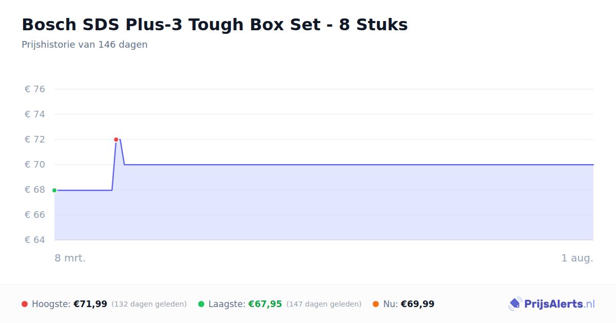The height and width of the screenshot is (323, 616).
Task: Click the € 76 axis label
Action: [35, 89]
